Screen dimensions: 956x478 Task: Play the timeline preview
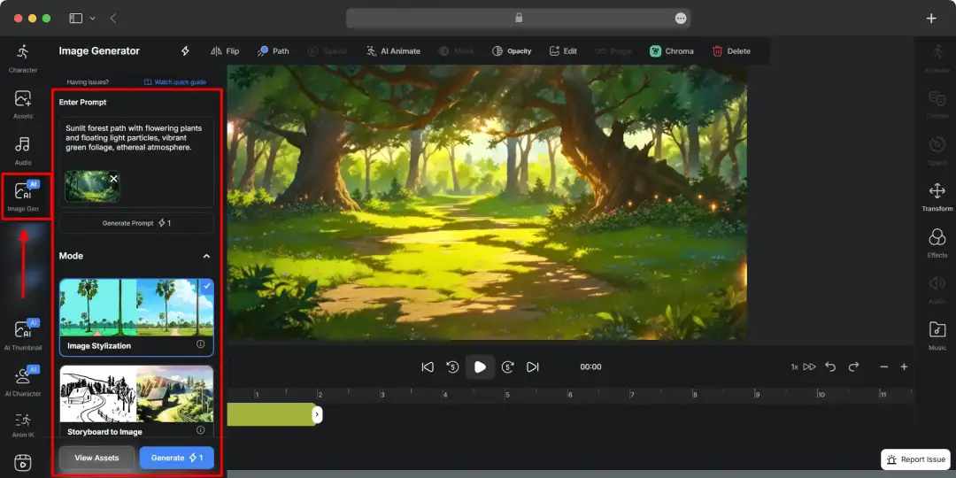point(480,366)
